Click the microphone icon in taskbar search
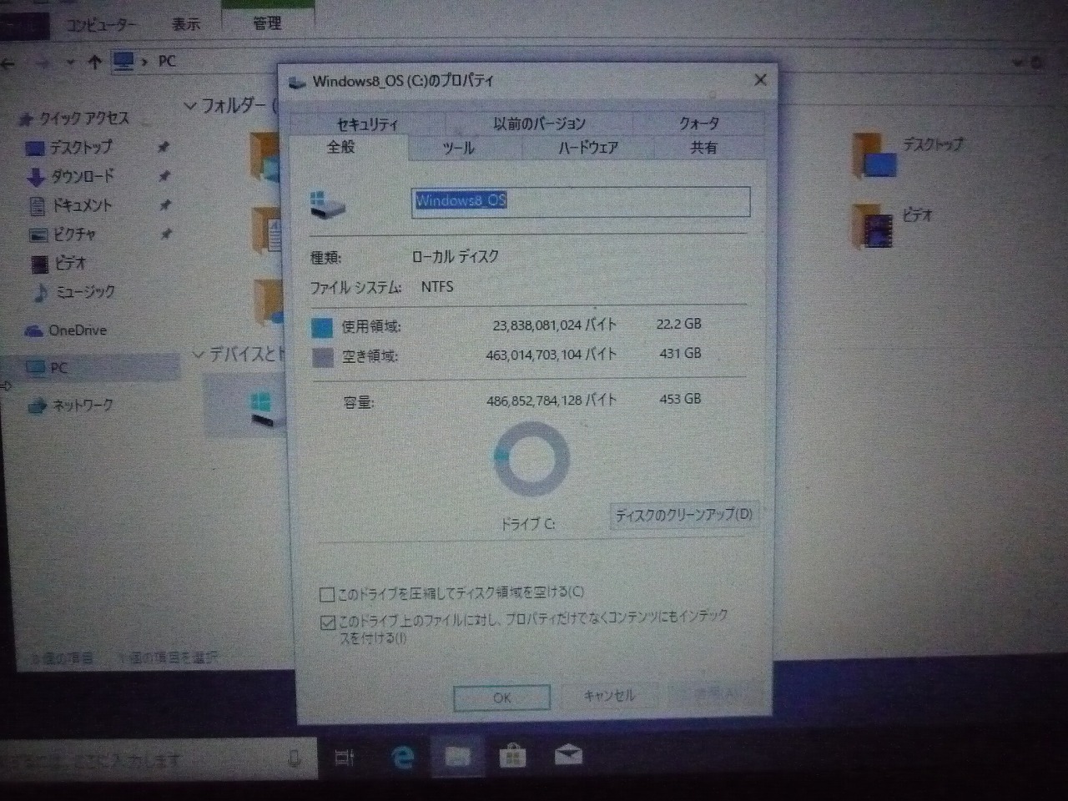This screenshot has width=1068, height=801. pos(294,758)
